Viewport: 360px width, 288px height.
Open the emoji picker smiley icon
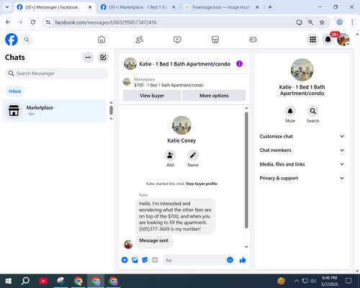coord(230,260)
